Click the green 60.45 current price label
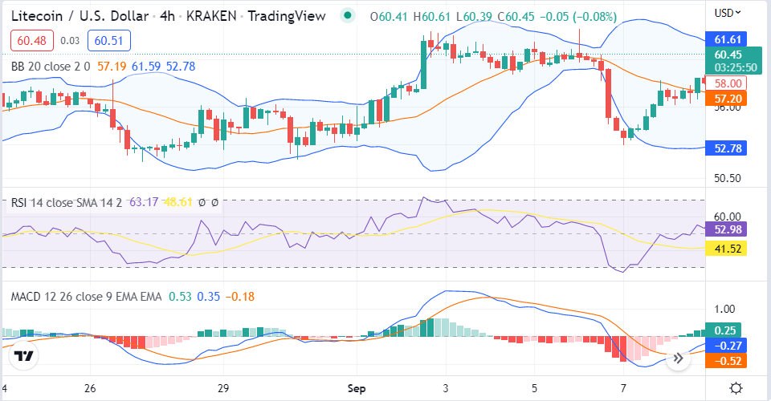The image size is (771, 401). (x=726, y=55)
